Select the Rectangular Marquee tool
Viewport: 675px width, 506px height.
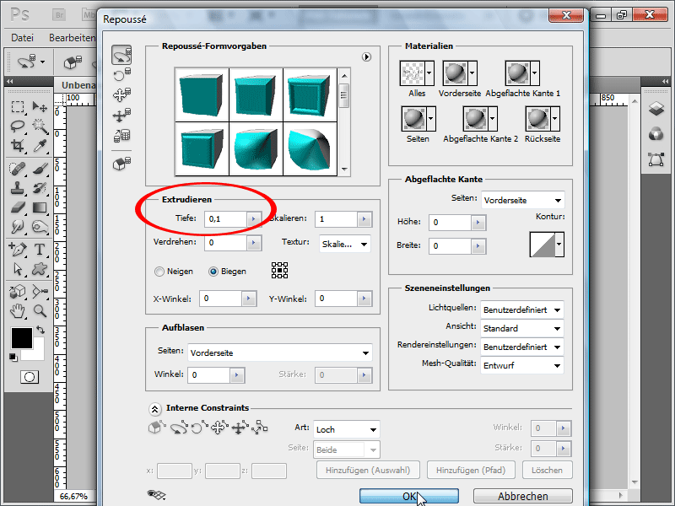pos(17,106)
